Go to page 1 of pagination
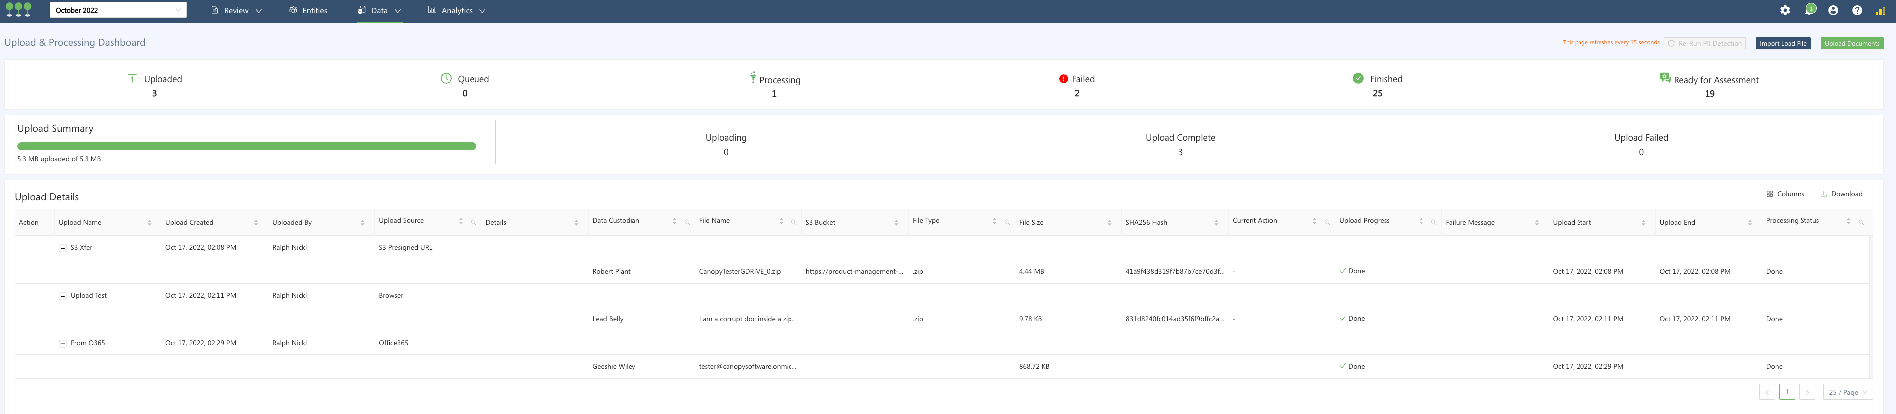The width and height of the screenshot is (1896, 414). click(1787, 392)
